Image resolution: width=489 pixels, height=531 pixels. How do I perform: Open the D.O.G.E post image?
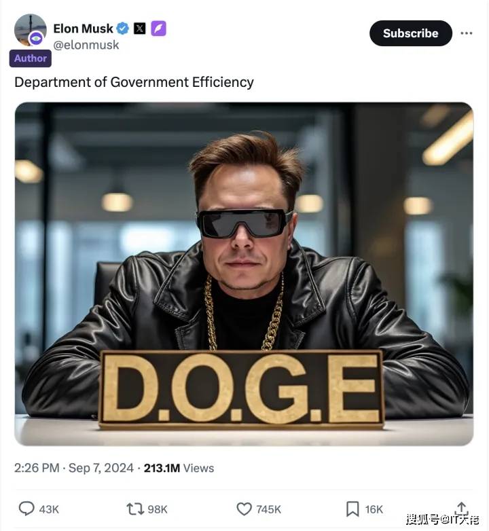click(x=244, y=274)
